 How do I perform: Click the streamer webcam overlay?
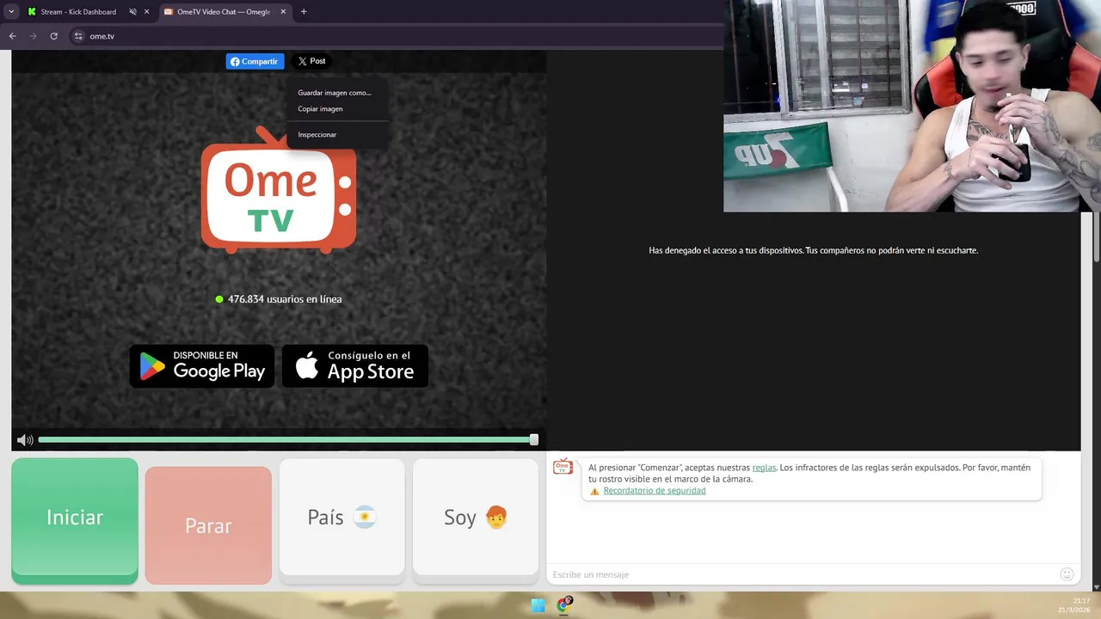pos(912,106)
